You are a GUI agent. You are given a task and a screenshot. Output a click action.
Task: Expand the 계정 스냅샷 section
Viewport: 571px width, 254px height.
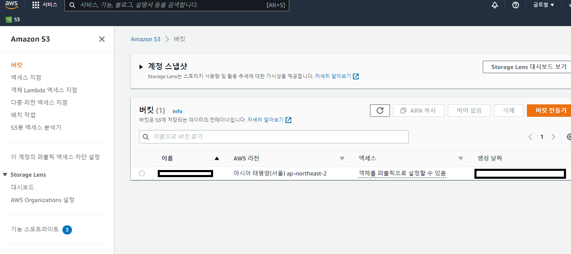(x=142, y=67)
